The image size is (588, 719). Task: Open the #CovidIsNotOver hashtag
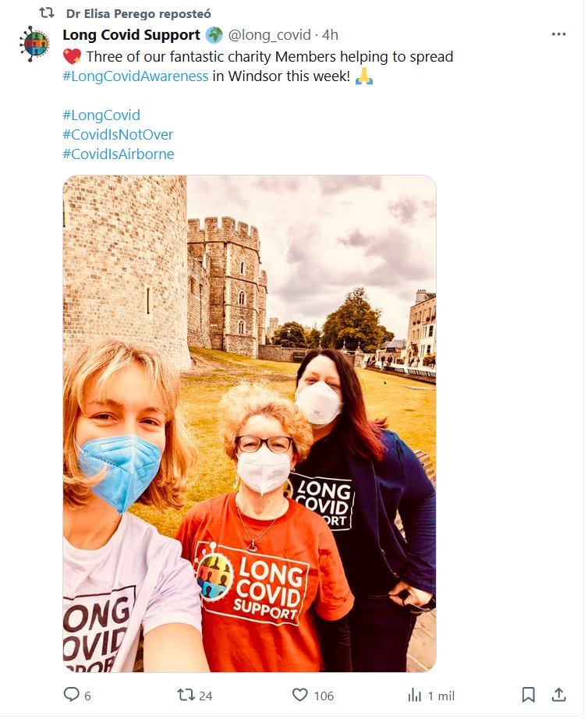(117, 134)
